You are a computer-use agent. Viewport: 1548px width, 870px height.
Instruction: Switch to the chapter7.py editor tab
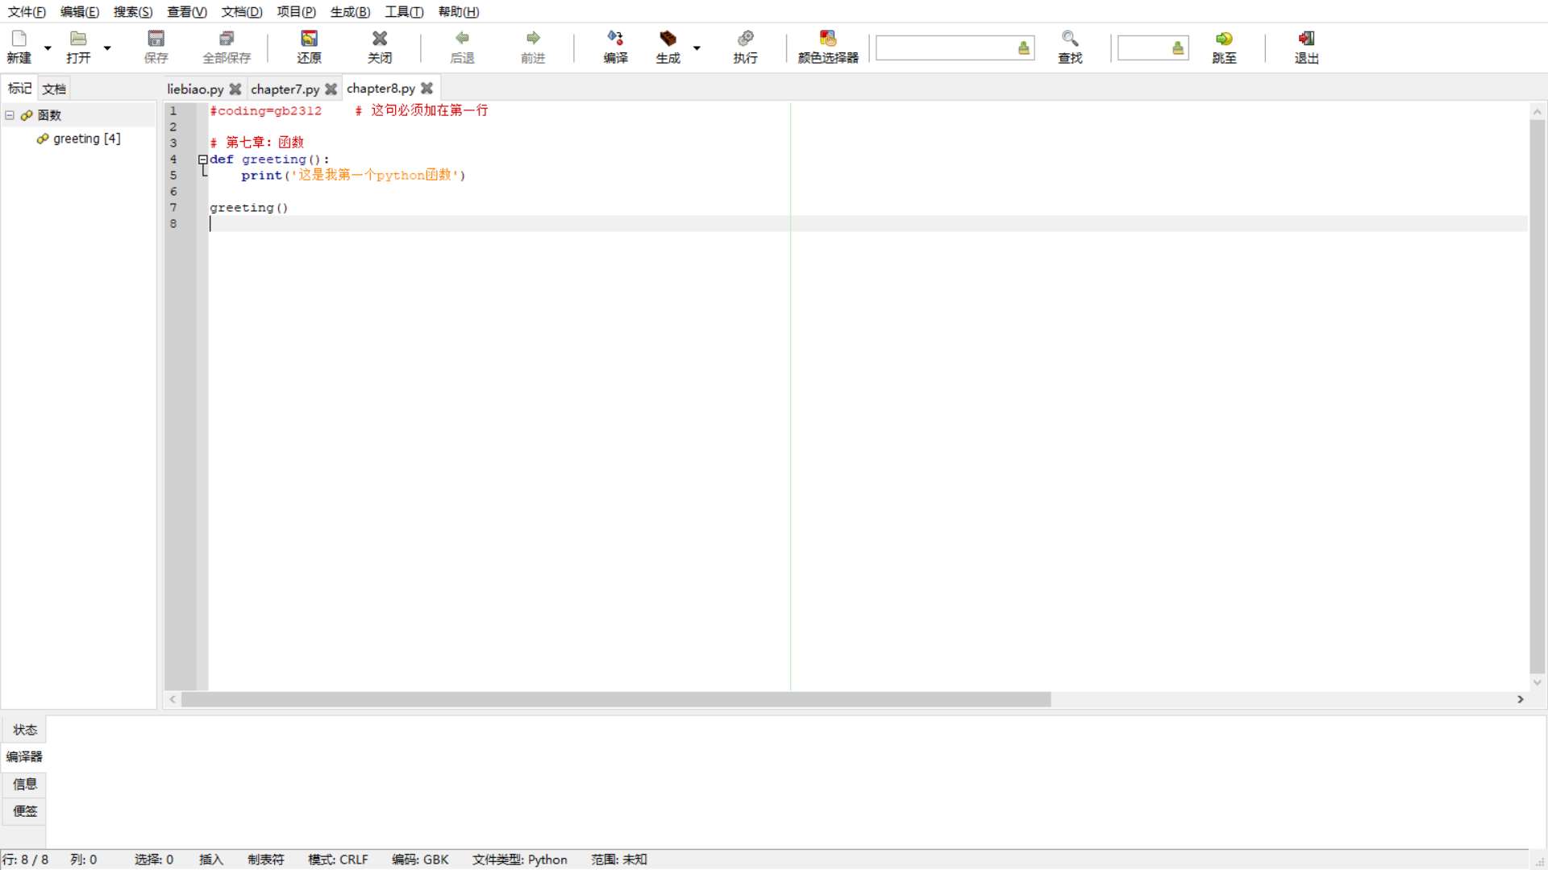coord(285,89)
